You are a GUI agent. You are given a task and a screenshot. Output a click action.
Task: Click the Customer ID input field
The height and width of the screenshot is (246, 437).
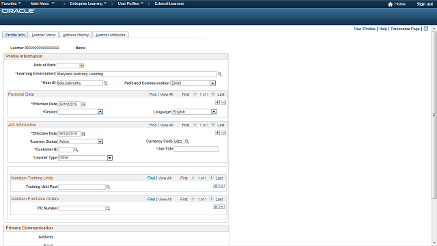click(66, 150)
